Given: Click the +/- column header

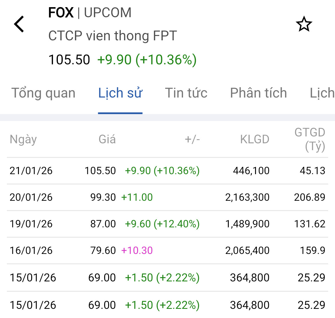Looking at the screenshot, I should (192, 139).
